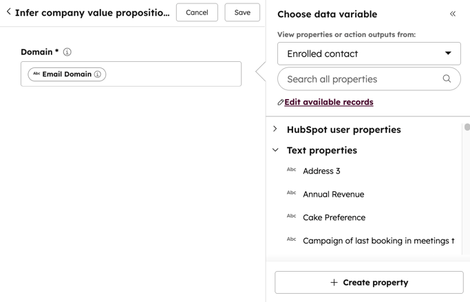The width and height of the screenshot is (470, 302).
Task: Select the Annual Revenue property
Action: [x=333, y=195]
